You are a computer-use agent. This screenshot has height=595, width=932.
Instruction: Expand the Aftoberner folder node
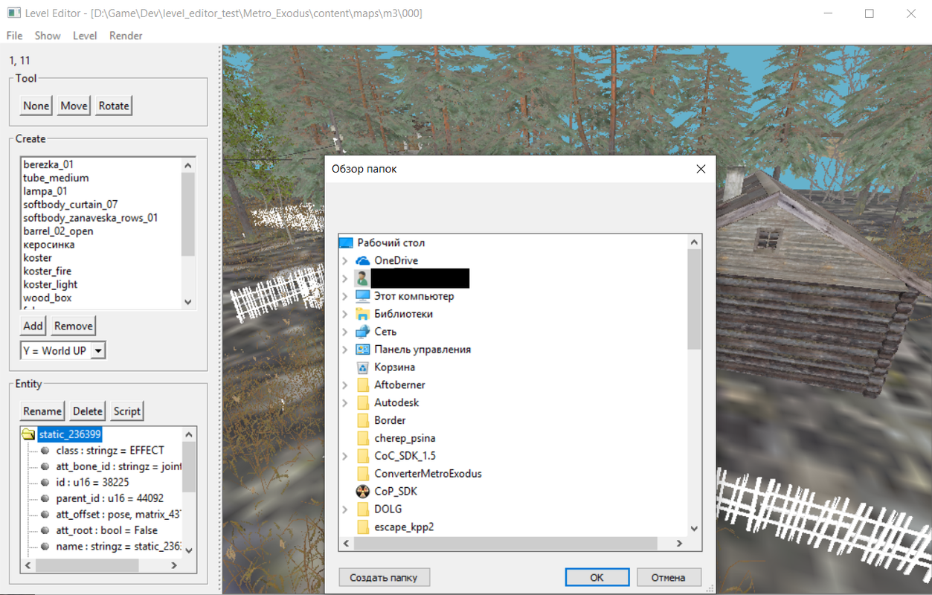click(x=345, y=385)
